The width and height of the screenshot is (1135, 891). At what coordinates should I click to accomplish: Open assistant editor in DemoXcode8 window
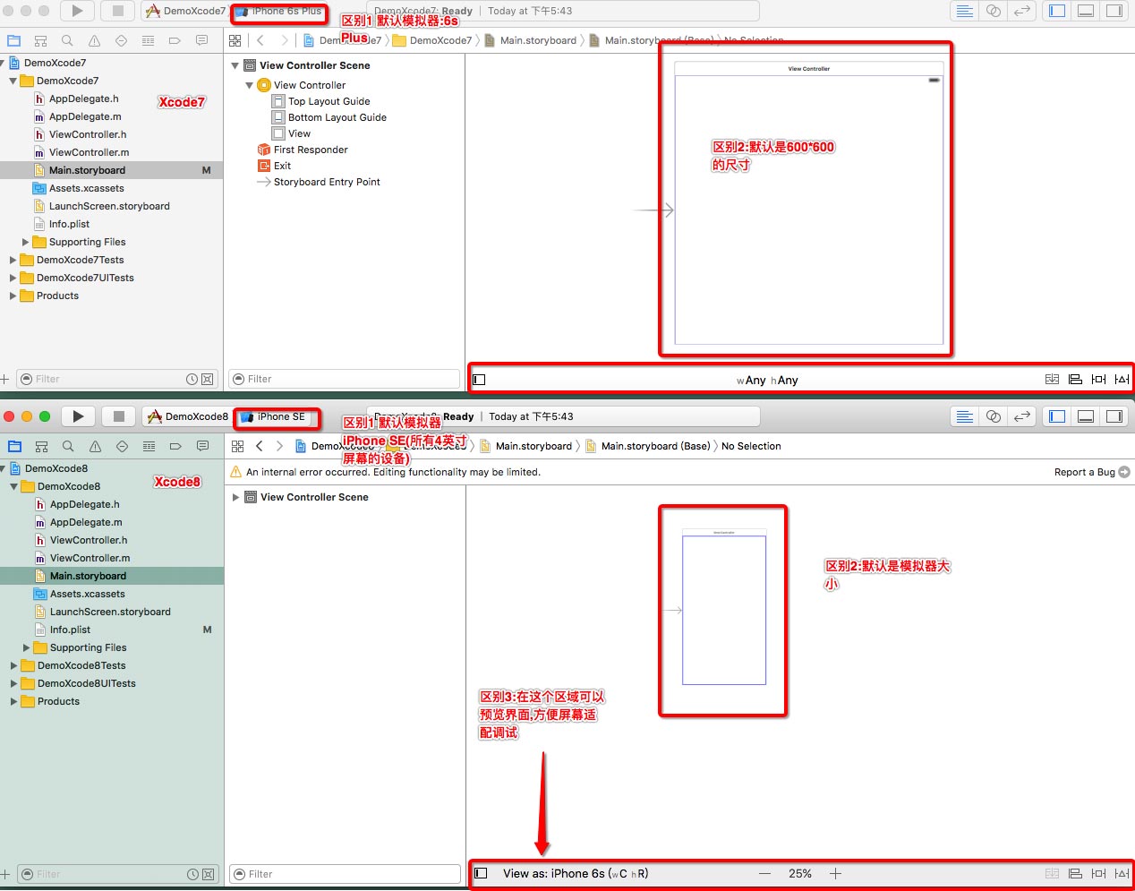pyautogui.click(x=994, y=416)
